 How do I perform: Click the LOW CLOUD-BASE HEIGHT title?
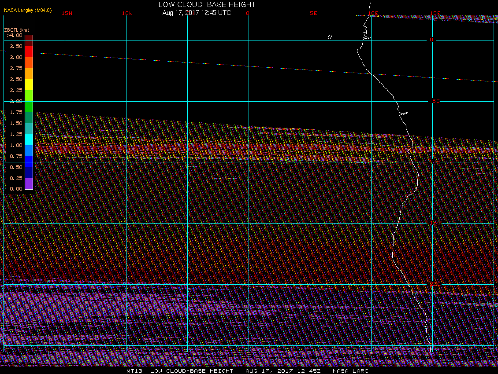click(x=207, y=4)
